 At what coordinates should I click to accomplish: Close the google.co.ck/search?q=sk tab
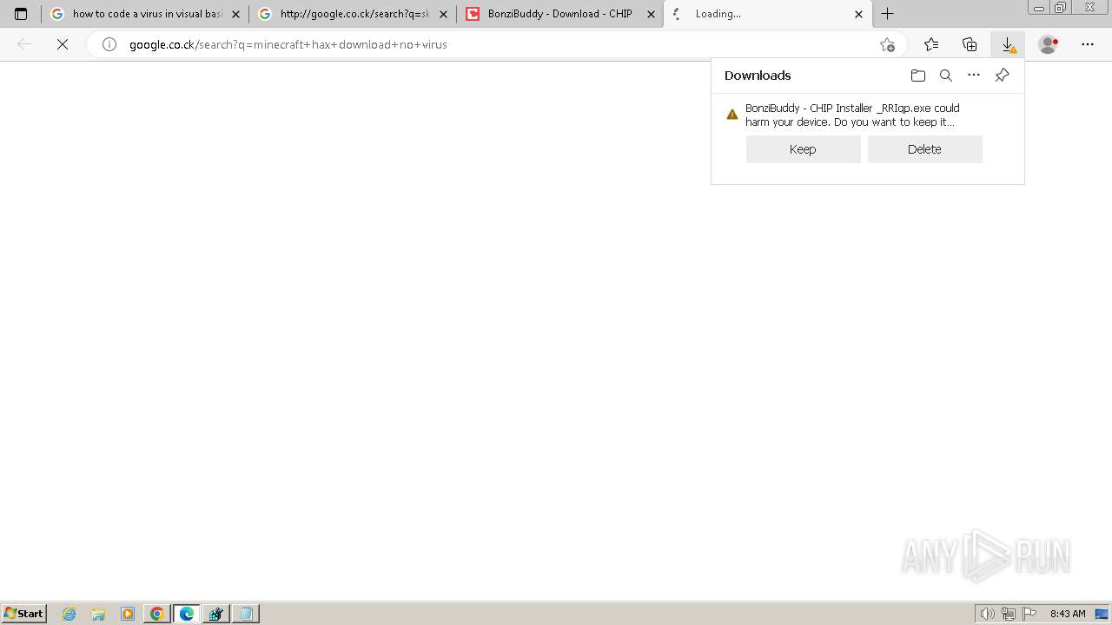pos(443,14)
